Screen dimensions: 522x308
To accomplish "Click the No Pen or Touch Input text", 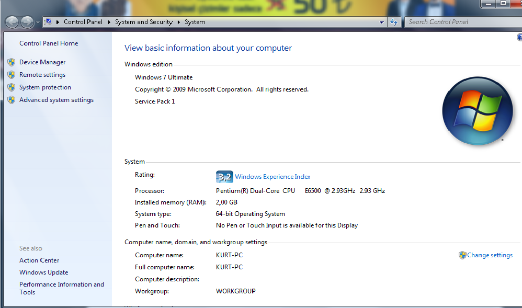I will [287, 225].
